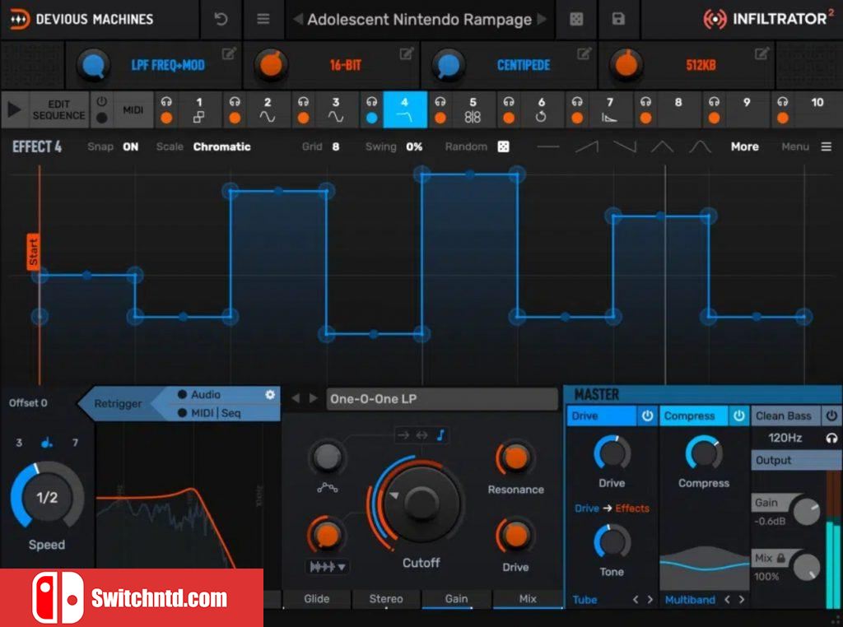Select the curved peak shape preset
843x627 pixels.
coord(700,146)
